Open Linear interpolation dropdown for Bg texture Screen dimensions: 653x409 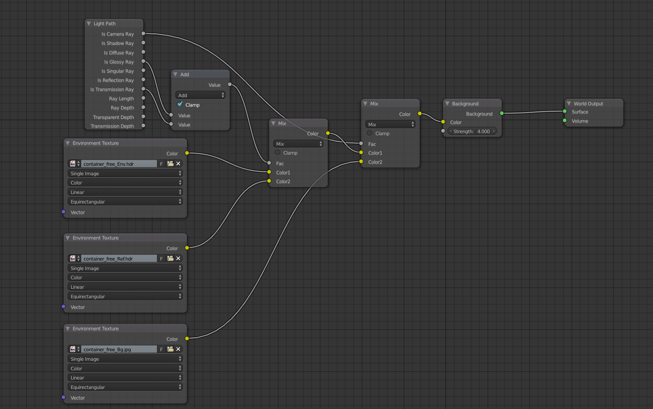point(125,378)
